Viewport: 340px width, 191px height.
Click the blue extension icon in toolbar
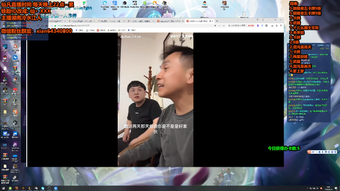click(x=262, y=25)
